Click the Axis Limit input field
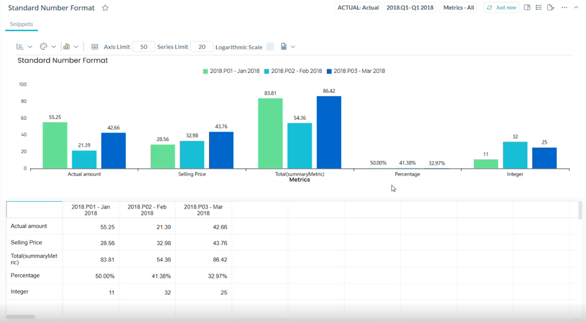Image resolution: width=586 pixels, height=322 pixels. [144, 47]
